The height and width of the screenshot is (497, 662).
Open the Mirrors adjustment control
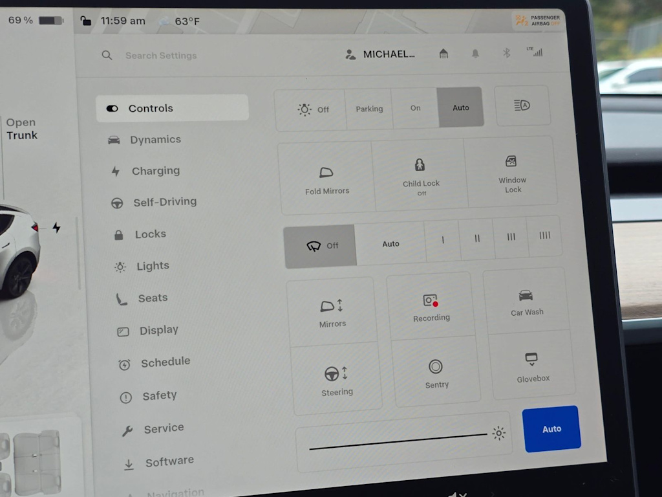tap(332, 313)
